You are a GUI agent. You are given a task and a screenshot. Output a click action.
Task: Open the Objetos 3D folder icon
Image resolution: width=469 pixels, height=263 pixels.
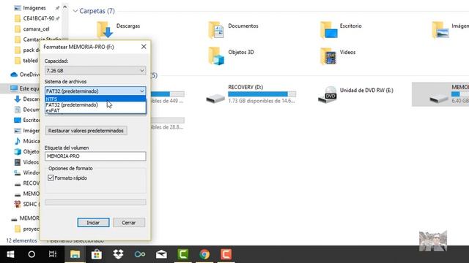coord(216,56)
